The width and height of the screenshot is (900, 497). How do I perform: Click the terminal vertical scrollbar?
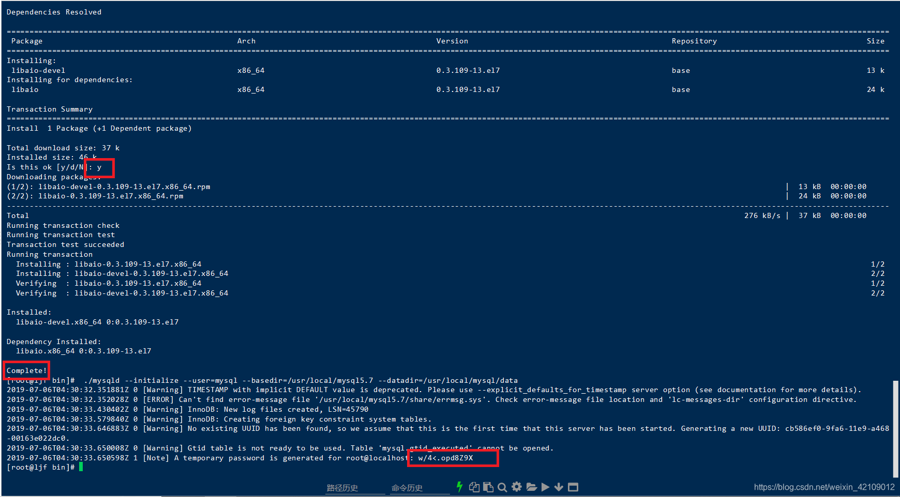point(896,429)
